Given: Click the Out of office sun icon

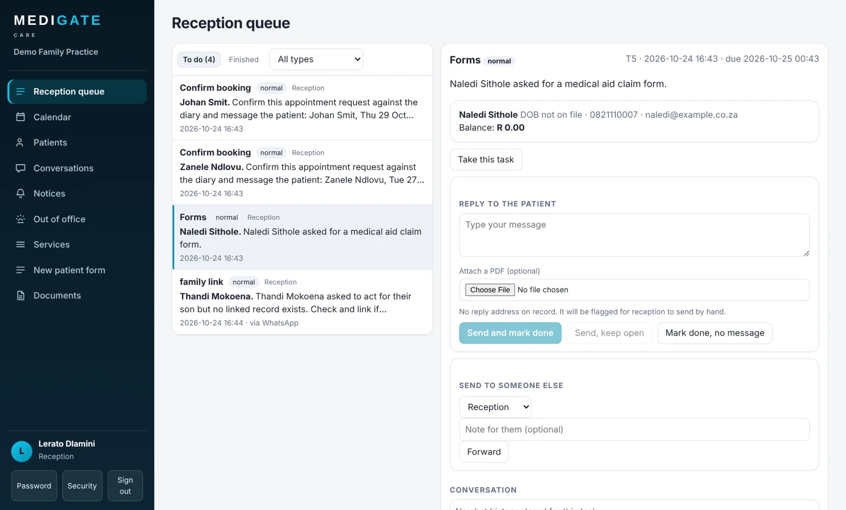Looking at the screenshot, I should (20, 219).
